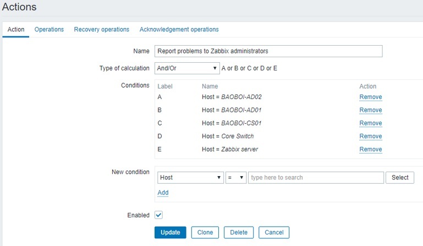The height and width of the screenshot is (246, 423).
Task: Remove condition A for BAOBOI-AD02
Action: coord(370,97)
